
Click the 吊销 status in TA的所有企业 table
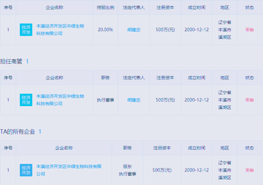click(250, 170)
